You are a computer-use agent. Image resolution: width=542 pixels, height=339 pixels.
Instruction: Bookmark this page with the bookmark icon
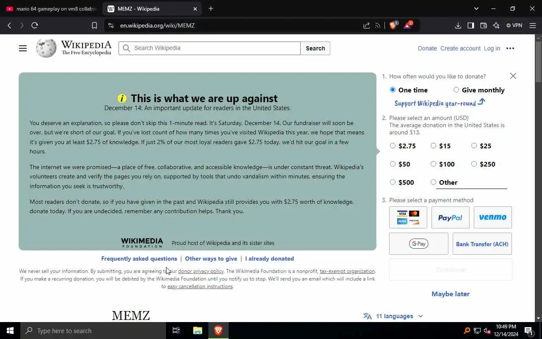(x=94, y=25)
